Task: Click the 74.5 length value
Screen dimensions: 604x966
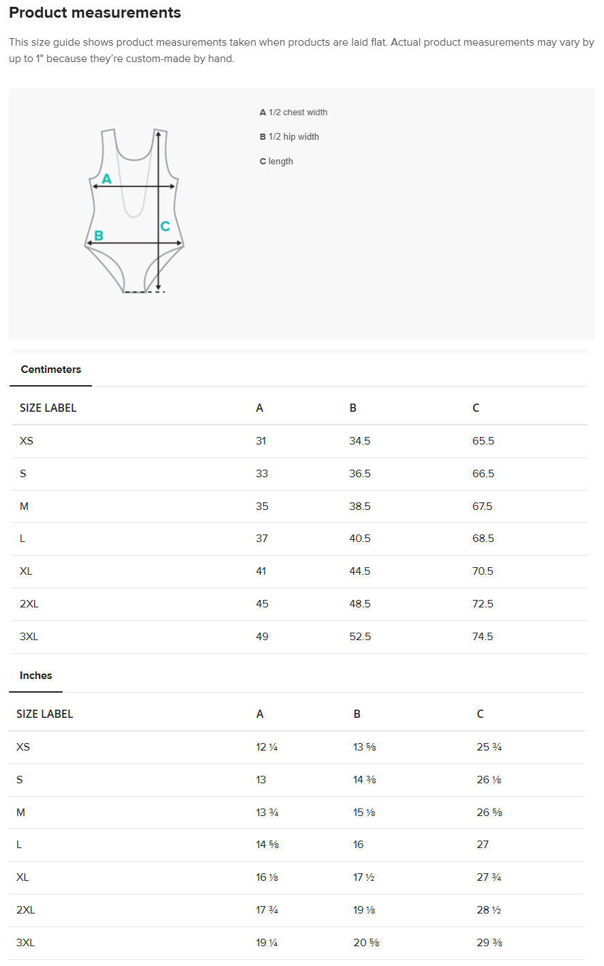Action: pyautogui.click(x=483, y=637)
